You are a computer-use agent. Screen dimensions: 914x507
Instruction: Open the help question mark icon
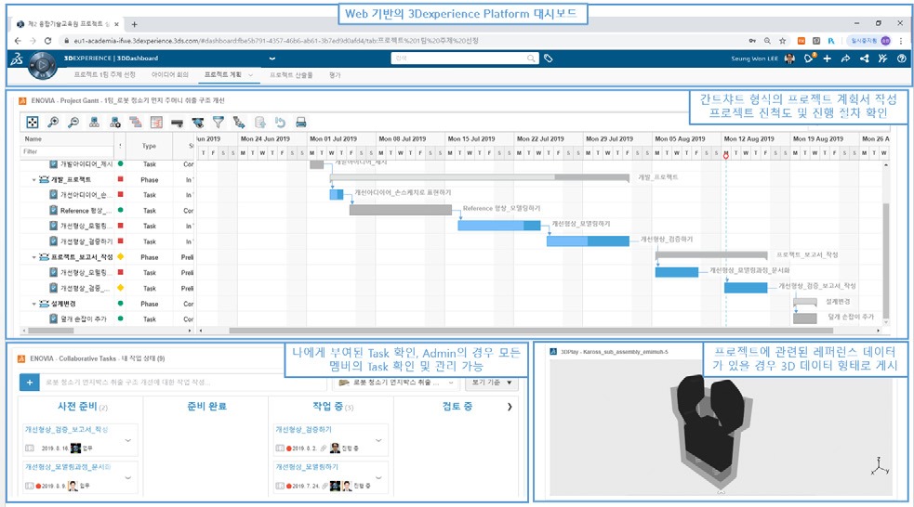(x=900, y=58)
